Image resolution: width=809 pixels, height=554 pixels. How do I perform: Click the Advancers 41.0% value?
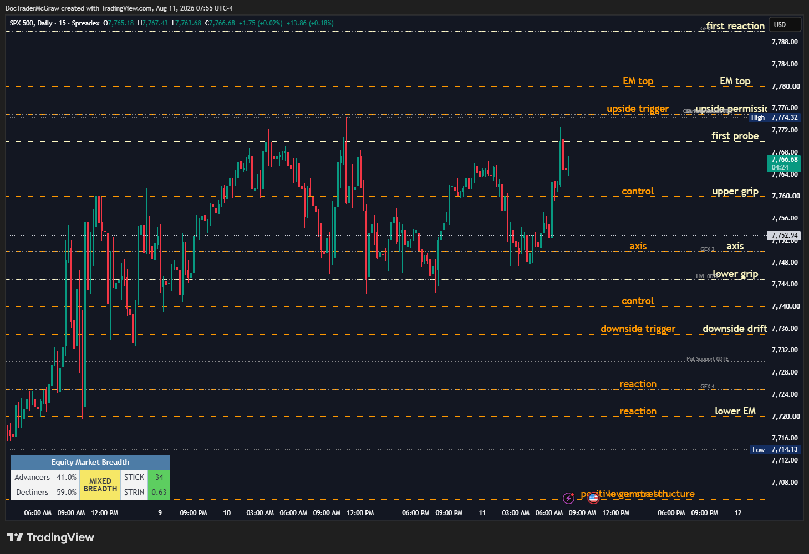67,477
